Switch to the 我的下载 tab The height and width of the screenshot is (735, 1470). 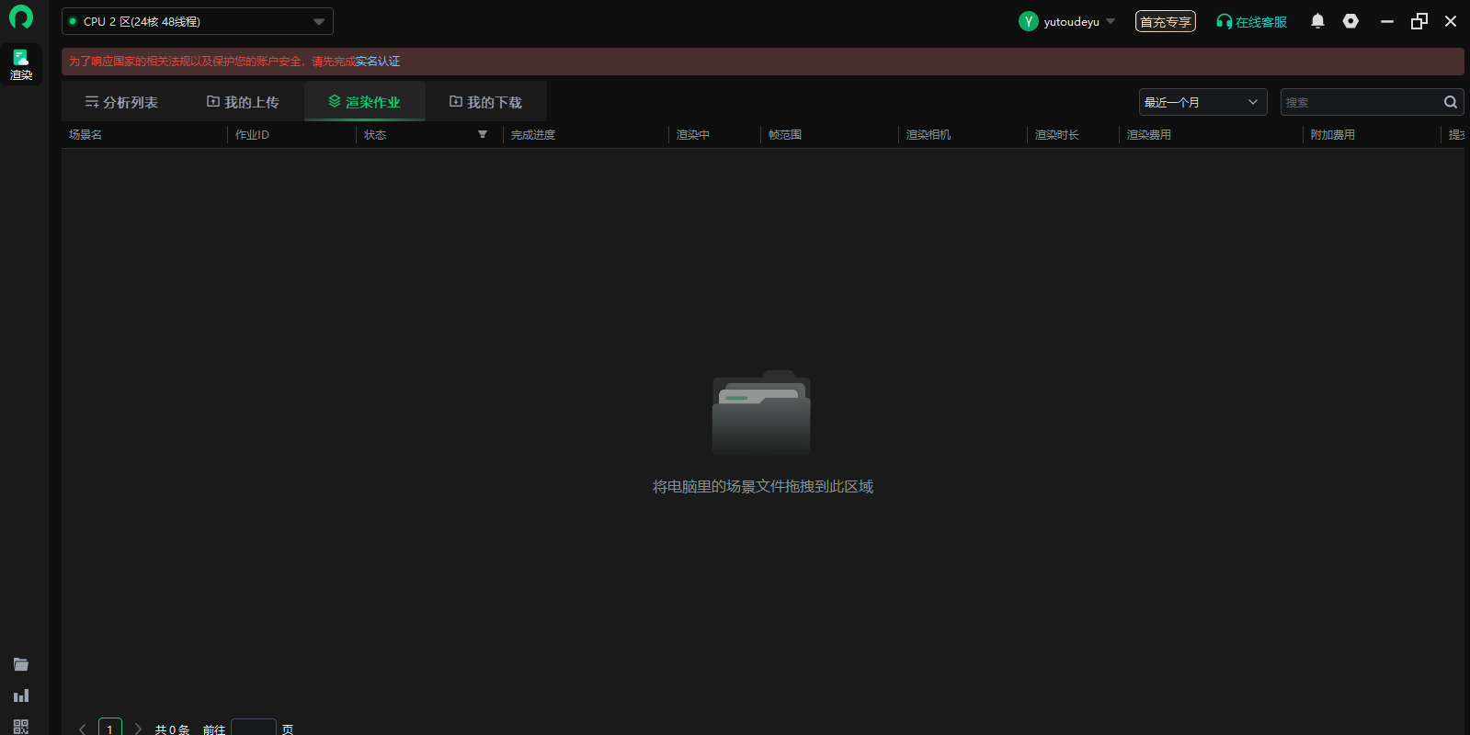click(x=485, y=102)
